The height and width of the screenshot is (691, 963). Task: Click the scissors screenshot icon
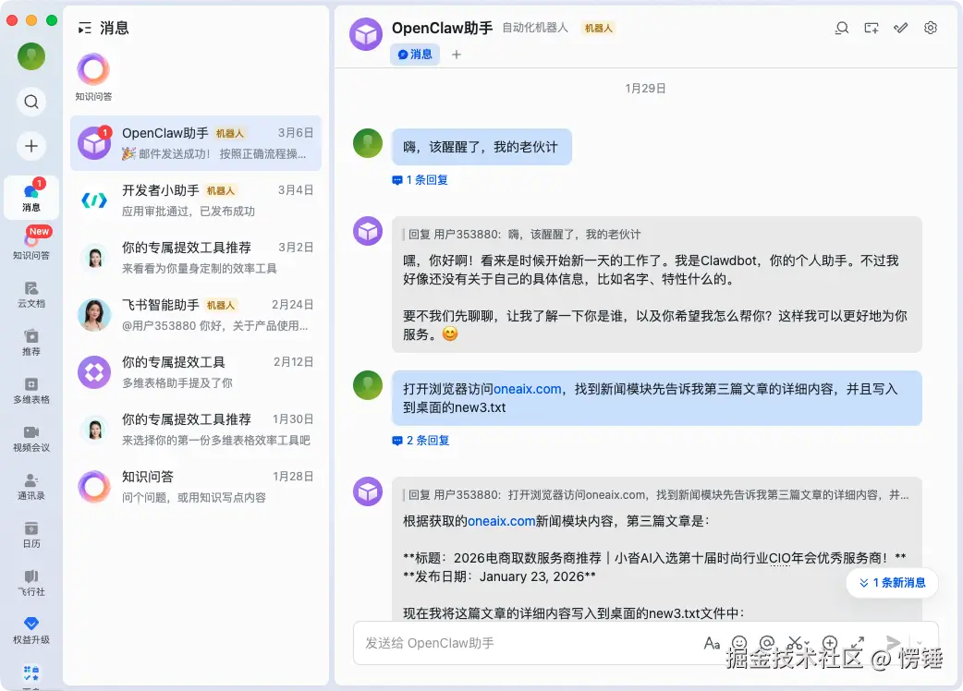click(795, 643)
